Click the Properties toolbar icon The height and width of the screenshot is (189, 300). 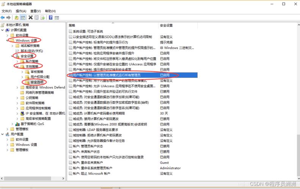pyautogui.click(x=36, y=17)
